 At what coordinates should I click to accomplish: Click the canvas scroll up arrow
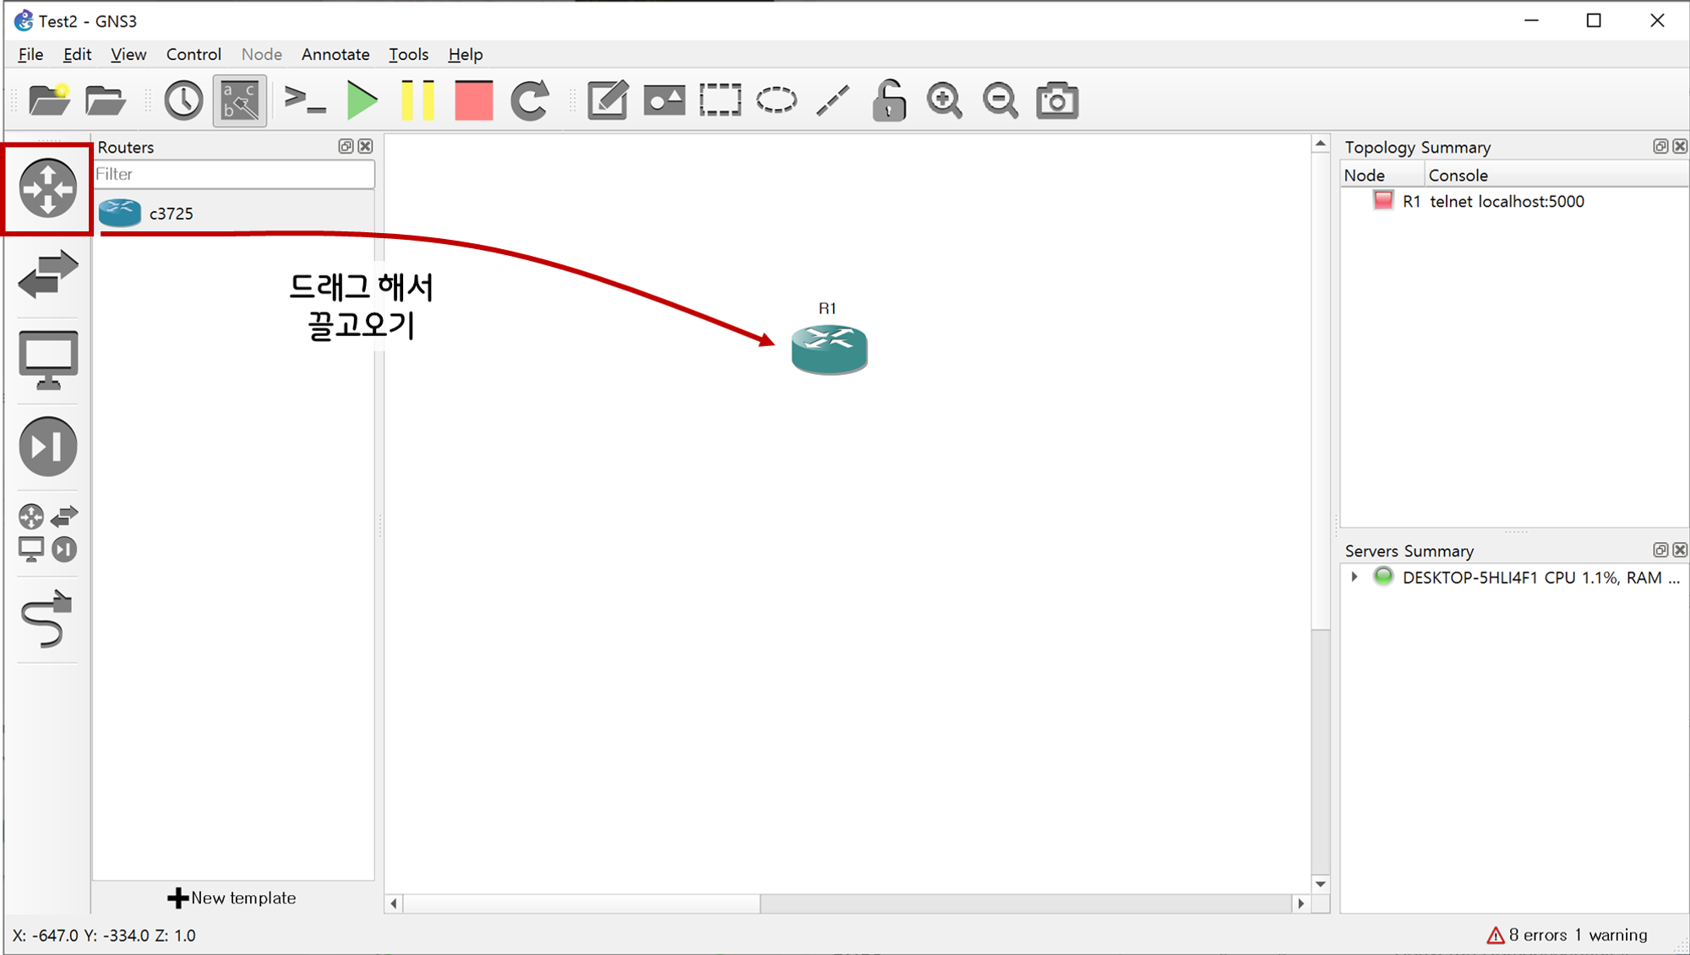1321,144
